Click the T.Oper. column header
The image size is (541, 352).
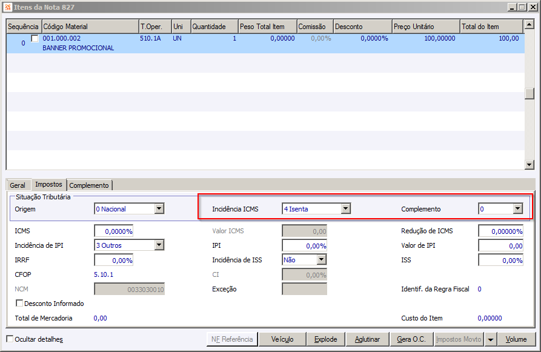pos(155,27)
